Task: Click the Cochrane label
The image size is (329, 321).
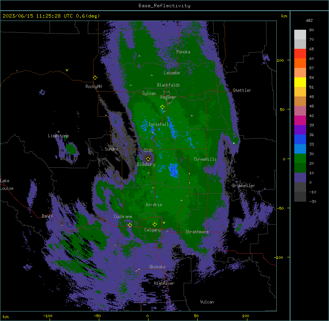Action: (123, 217)
